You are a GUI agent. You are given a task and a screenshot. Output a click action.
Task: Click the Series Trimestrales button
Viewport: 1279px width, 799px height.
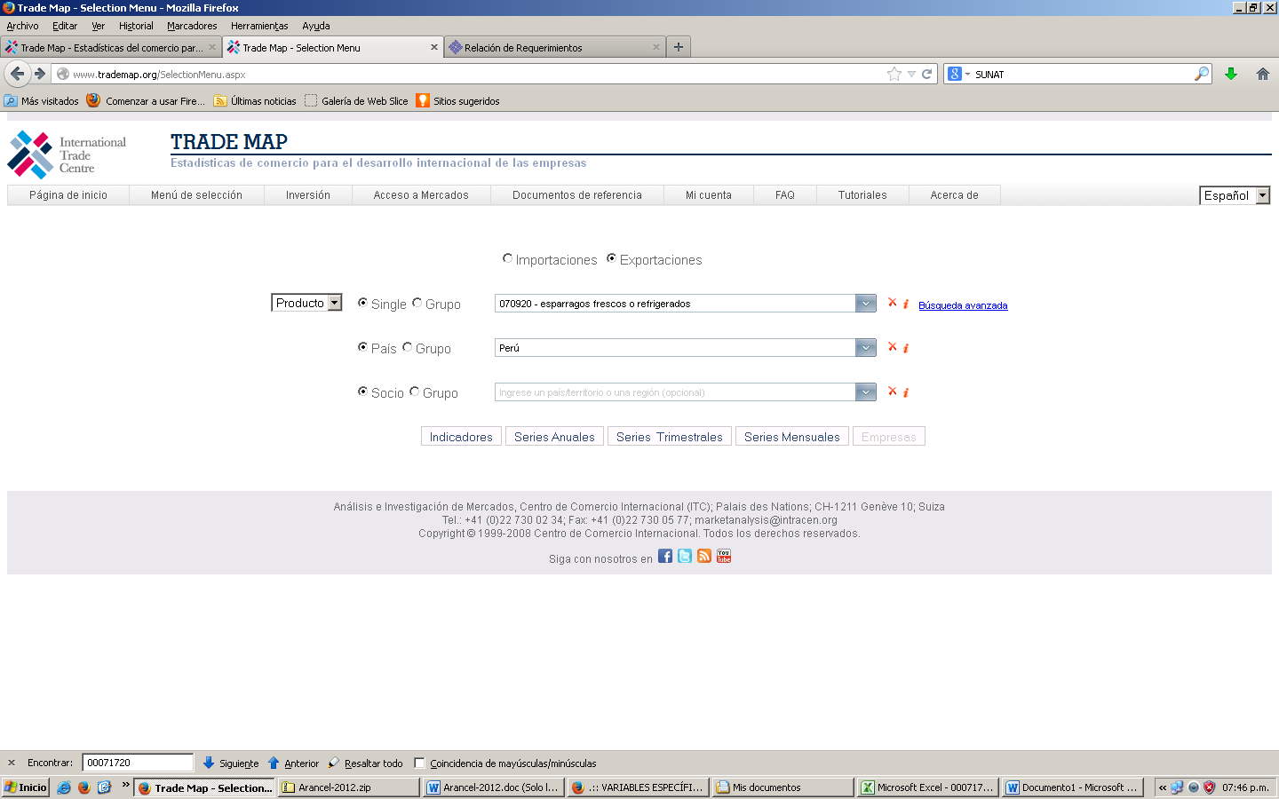[670, 437]
